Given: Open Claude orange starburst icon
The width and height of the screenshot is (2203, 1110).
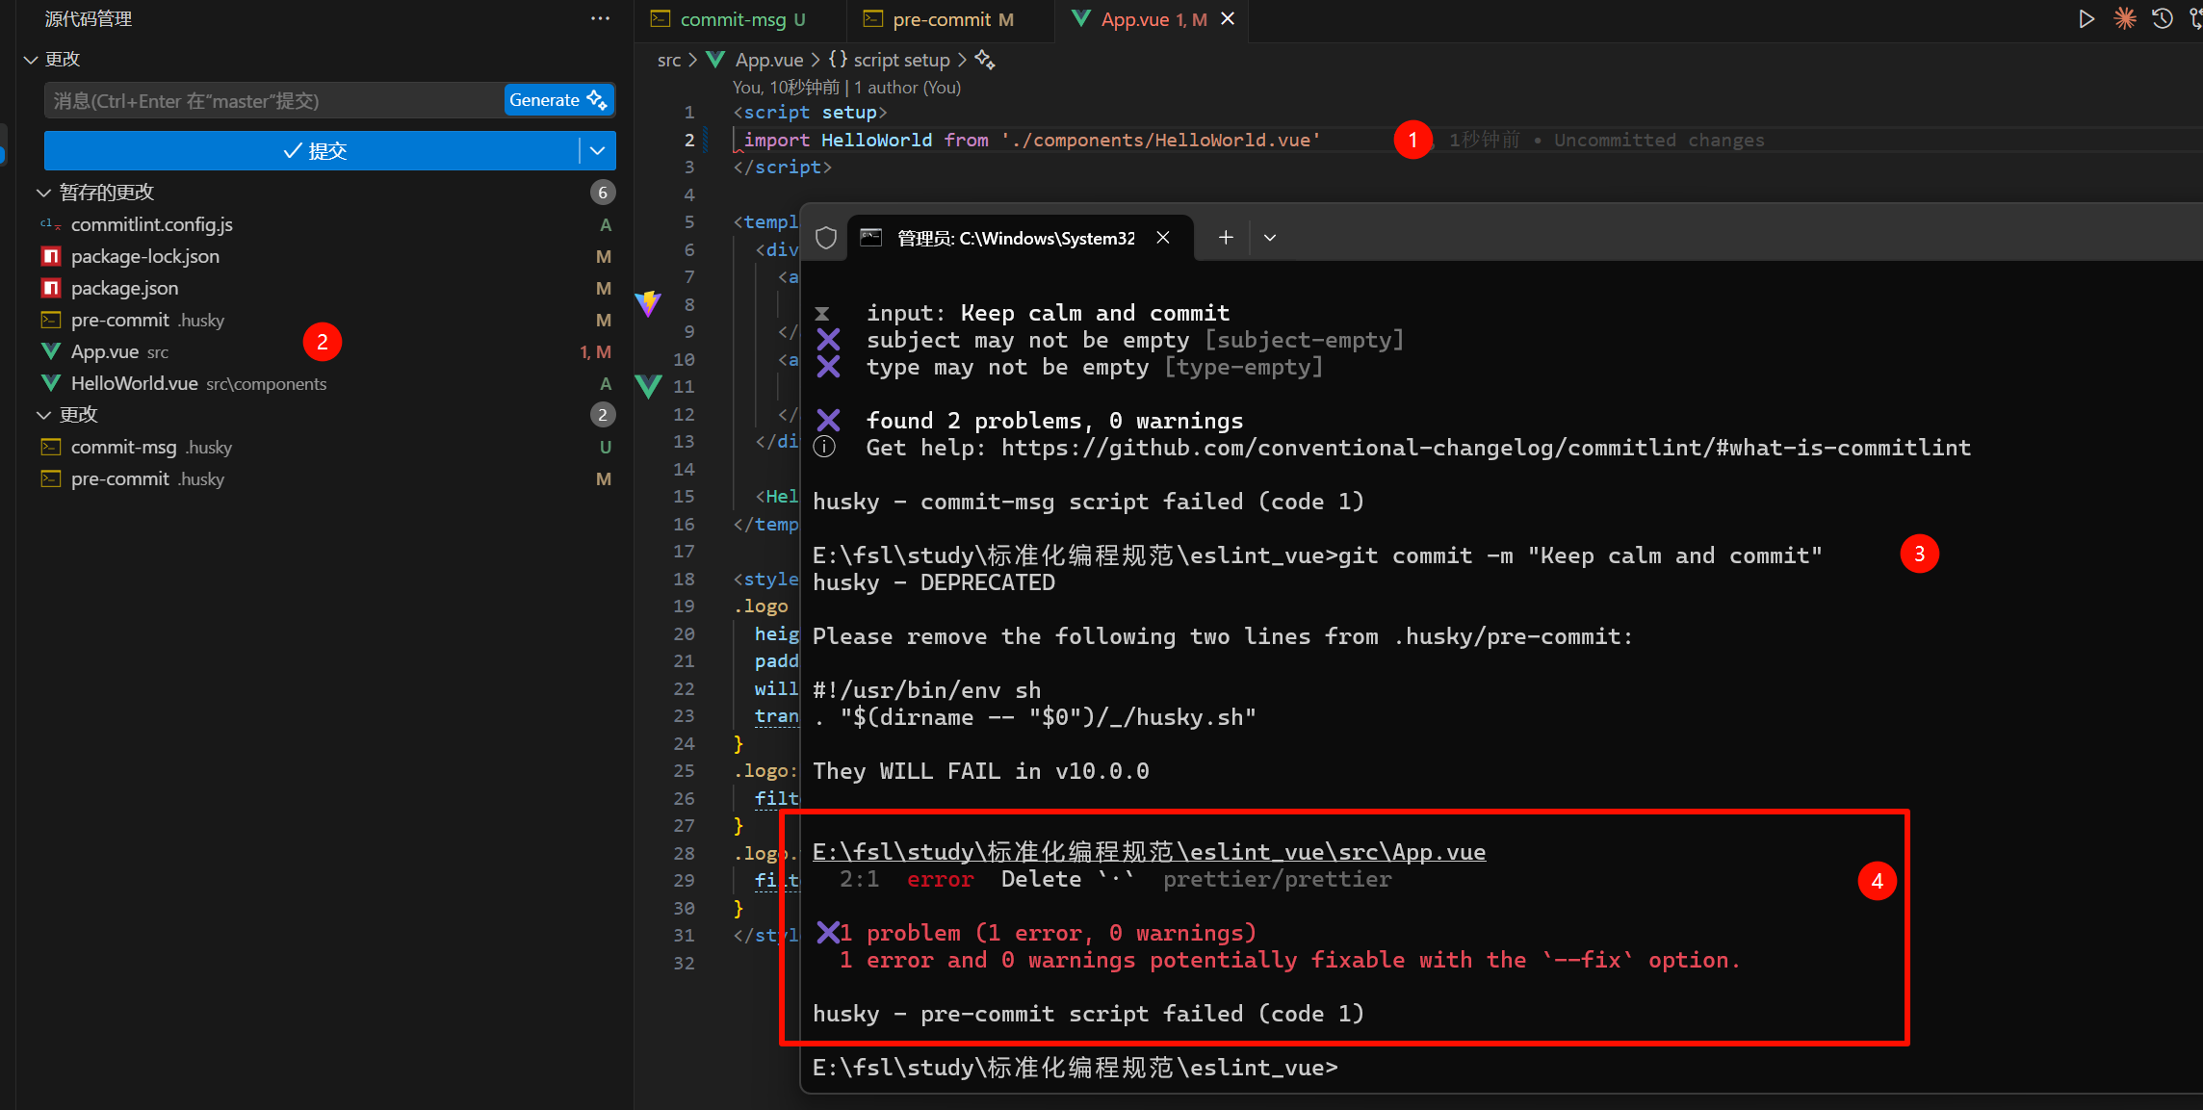Looking at the screenshot, I should [2124, 19].
